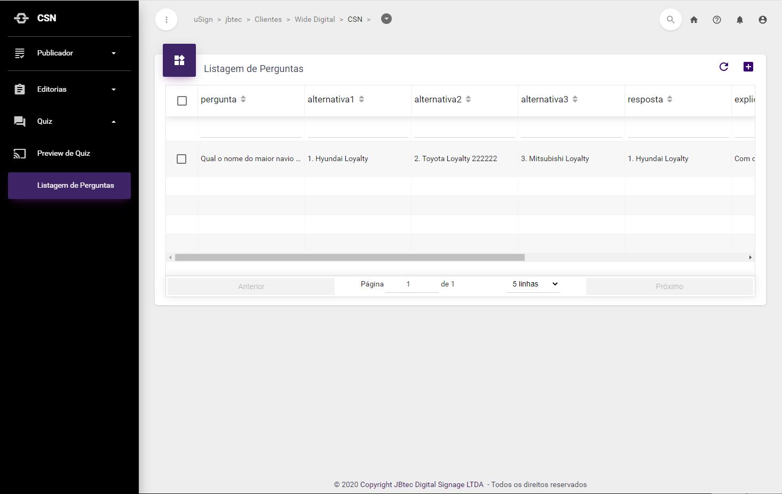Viewport: 782px width, 494px height.
Task: Add a new question with plus icon
Action: (x=748, y=67)
